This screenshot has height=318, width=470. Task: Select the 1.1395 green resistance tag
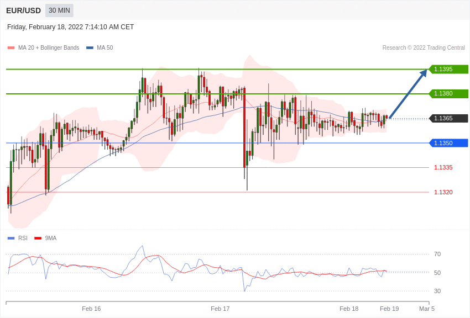click(x=449, y=69)
